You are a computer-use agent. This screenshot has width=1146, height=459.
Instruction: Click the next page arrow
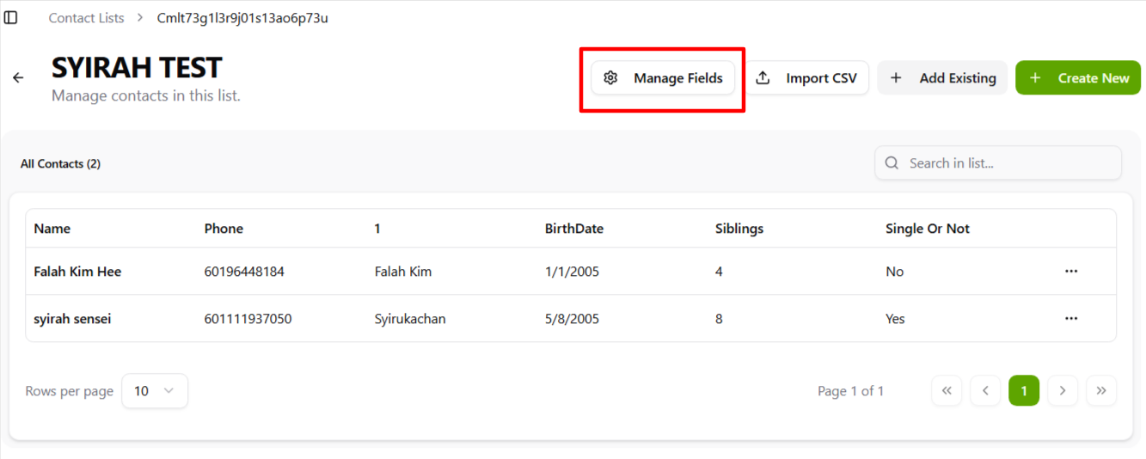click(x=1063, y=391)
